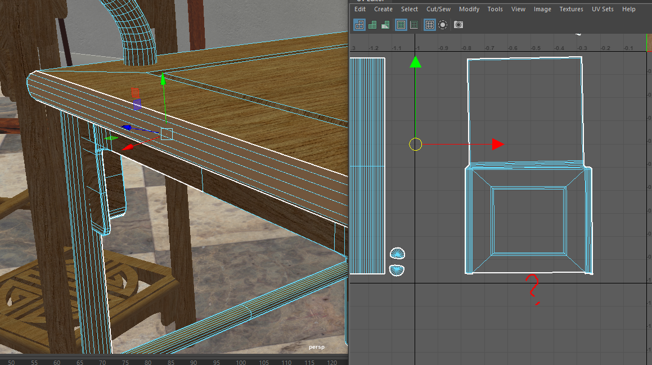Viewport: 652px width, 365px height.
Task: Click the Help menu
Action: pos(628,9)
